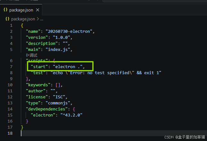The image size is (207, 141).
Task: Click the "index.js" value
Action: [x=58, y=49]
